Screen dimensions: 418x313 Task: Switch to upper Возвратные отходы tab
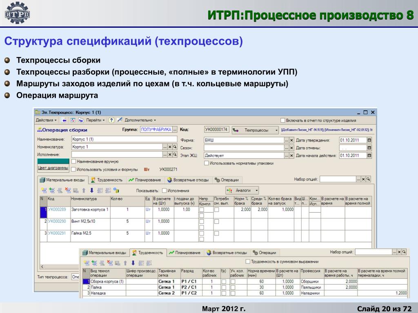[188, 180]
